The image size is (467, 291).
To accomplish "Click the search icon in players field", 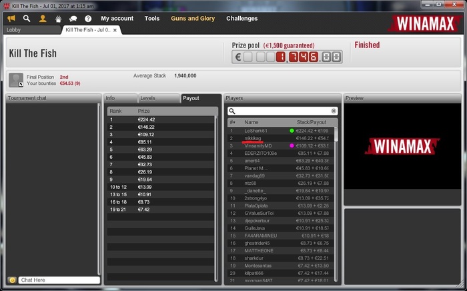I will (232, 111).
